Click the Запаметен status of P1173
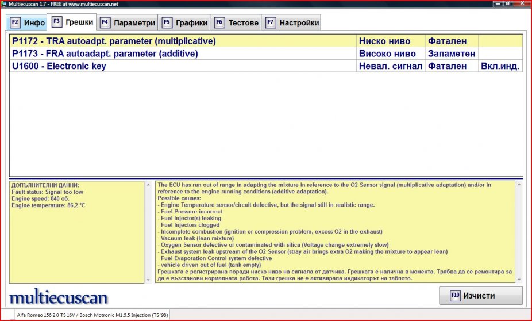This screenshot has width=532, height=321. [x=451, y=54]
